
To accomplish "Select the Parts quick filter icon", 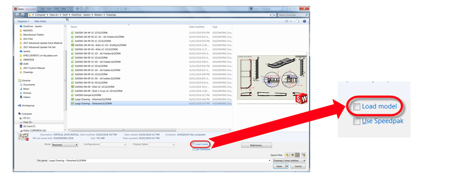I will click(287, 155).
